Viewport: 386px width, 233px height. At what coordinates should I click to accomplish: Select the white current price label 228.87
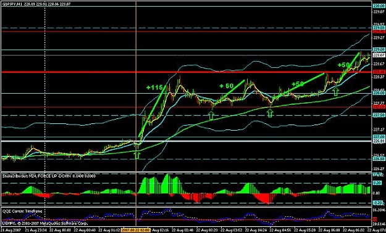(x=379, y=55)
